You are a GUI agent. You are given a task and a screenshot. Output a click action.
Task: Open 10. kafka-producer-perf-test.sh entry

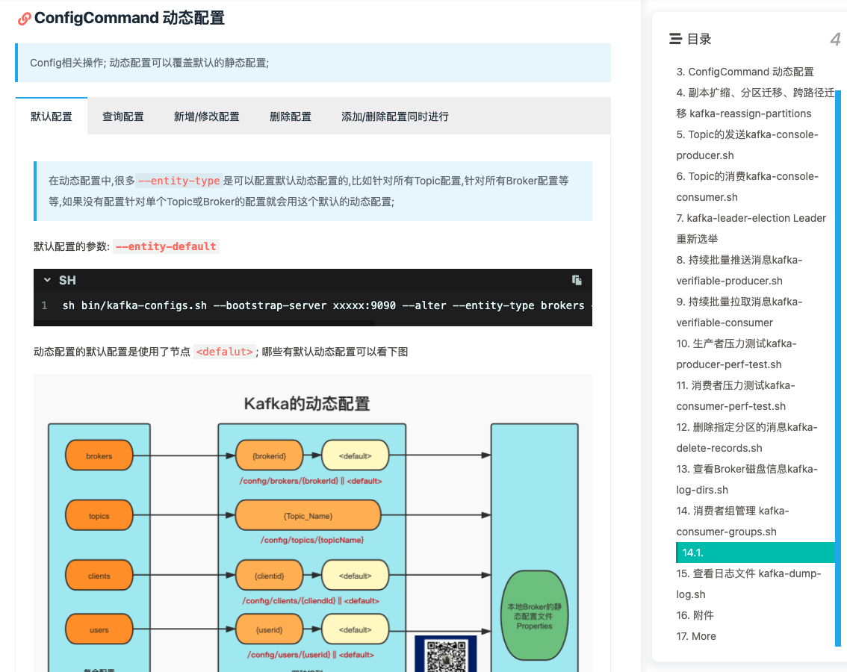pos(736,354)
